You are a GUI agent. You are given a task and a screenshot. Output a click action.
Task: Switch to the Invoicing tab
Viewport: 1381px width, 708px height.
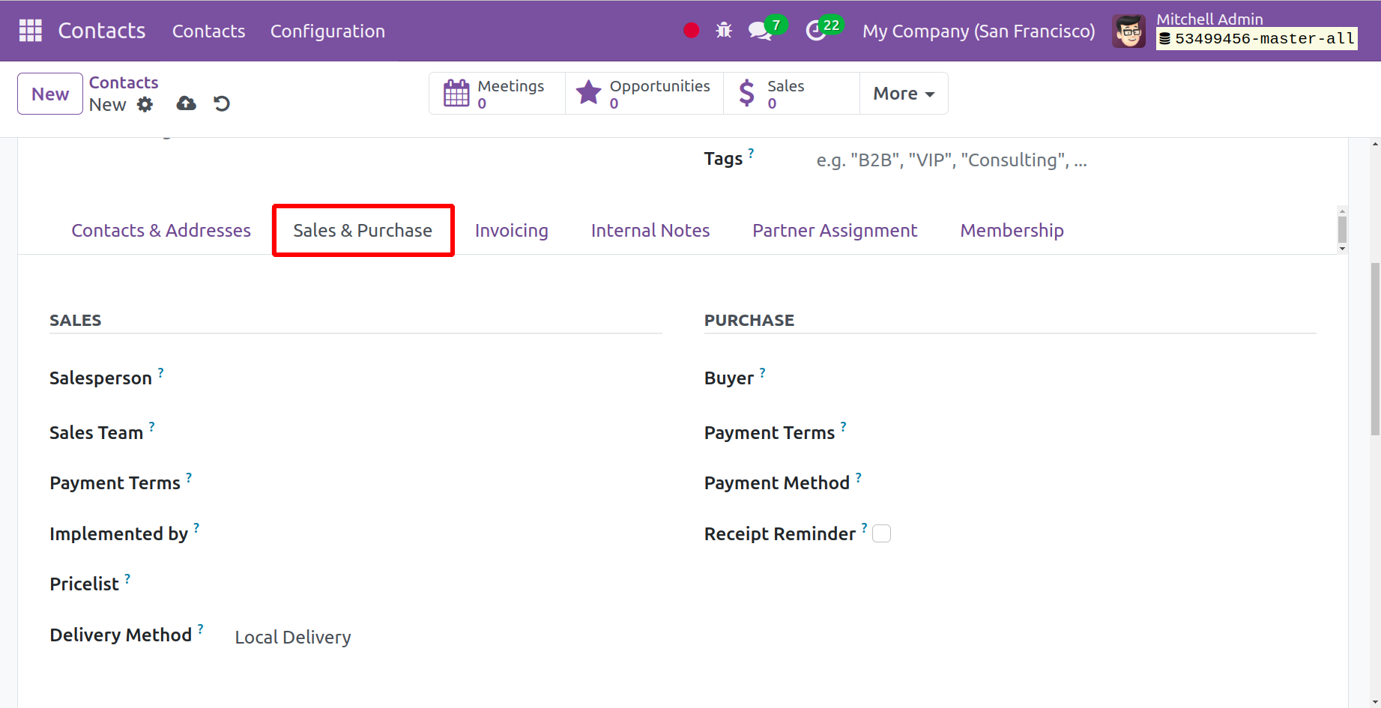(511, 231)
